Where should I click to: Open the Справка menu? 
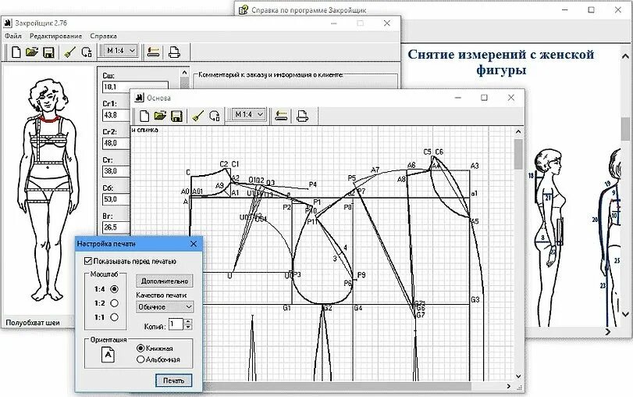[103, 36]
